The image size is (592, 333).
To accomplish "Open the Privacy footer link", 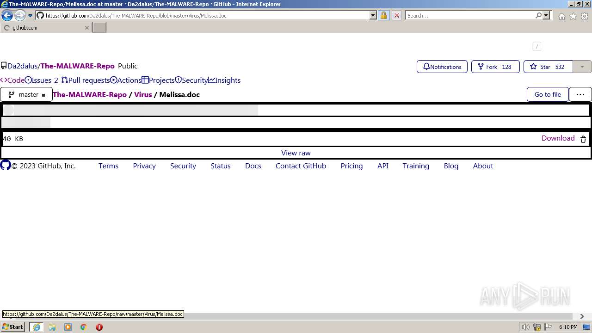I will tap(144, 166).
